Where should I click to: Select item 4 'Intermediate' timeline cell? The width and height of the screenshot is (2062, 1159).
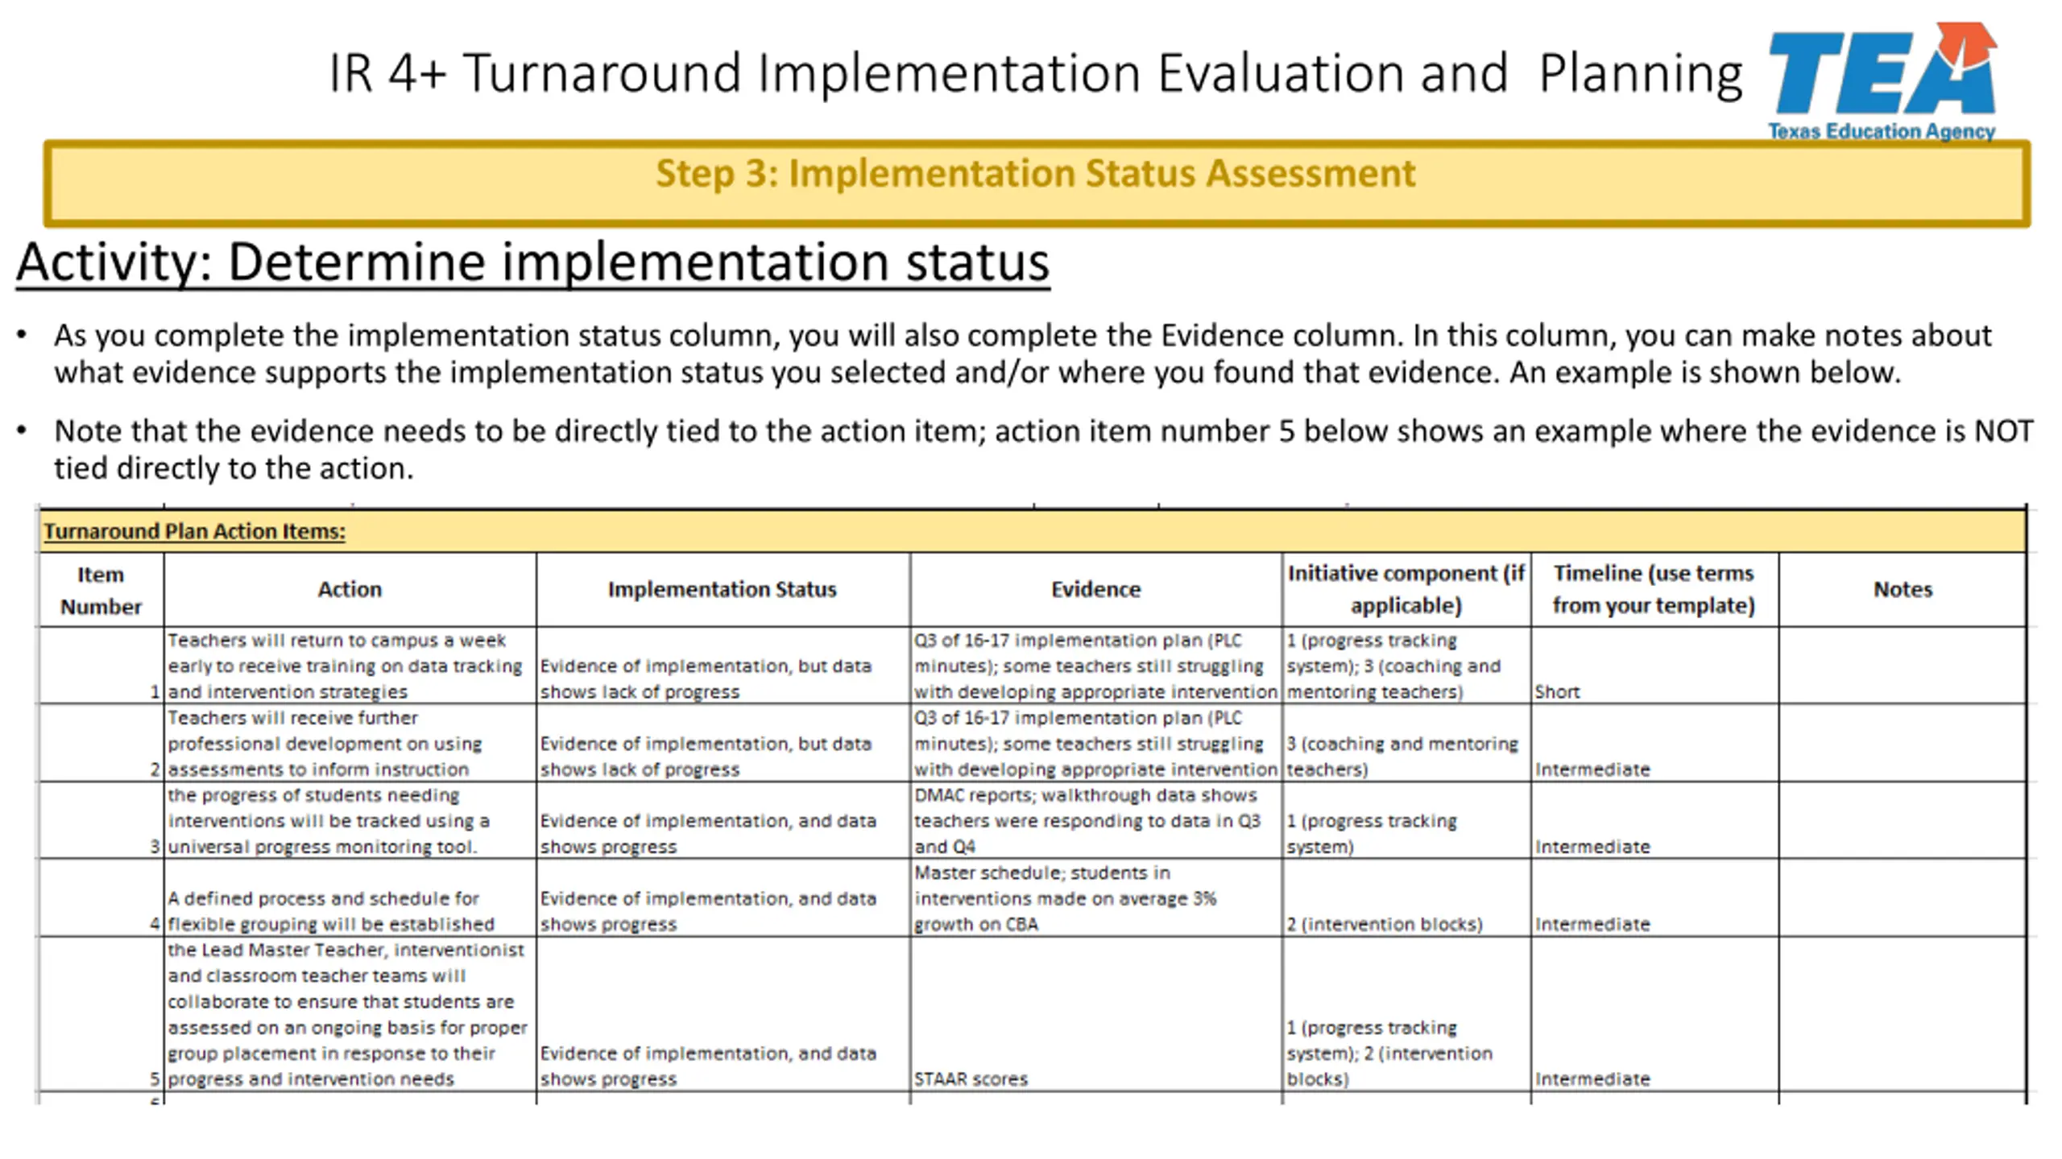(x=1654, y=897)
